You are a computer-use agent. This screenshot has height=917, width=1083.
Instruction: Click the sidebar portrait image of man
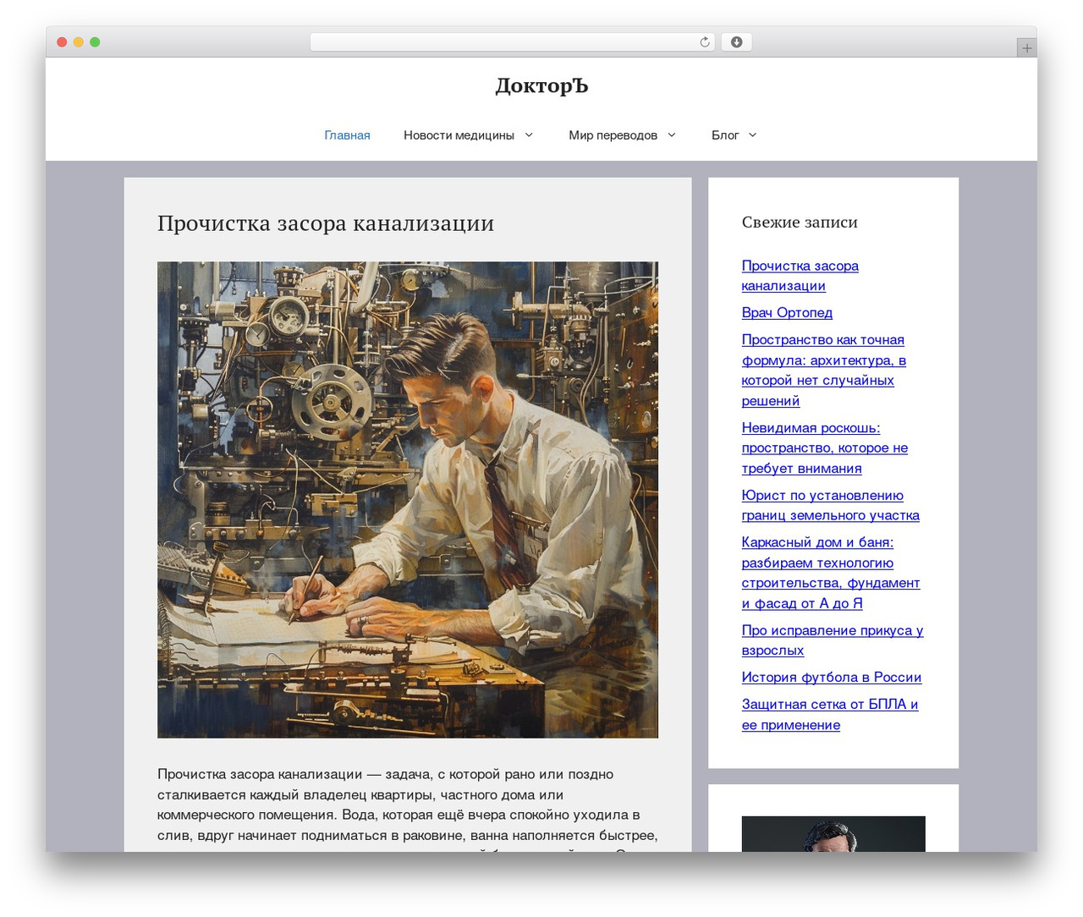833,834
